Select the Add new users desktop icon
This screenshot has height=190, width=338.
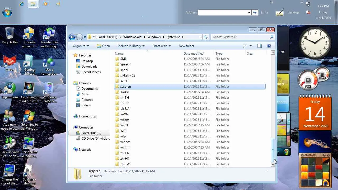(x=10, y=120)
